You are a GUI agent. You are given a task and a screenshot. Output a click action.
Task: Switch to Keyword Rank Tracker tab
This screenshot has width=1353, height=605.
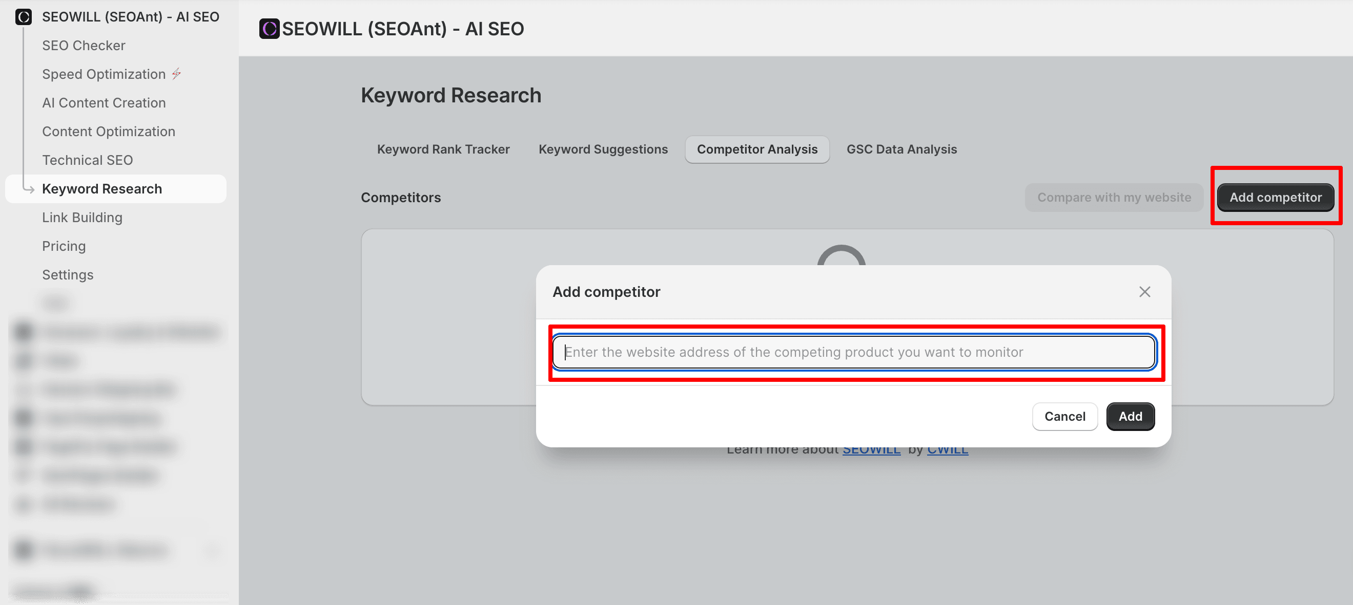point(443,149)
